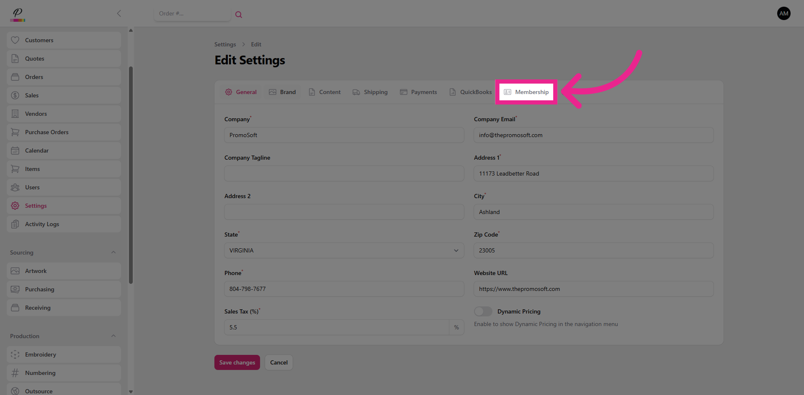804x395 pixels.
Task: Toggle the Dynamic Pricing switch
Action: (483, 311)
